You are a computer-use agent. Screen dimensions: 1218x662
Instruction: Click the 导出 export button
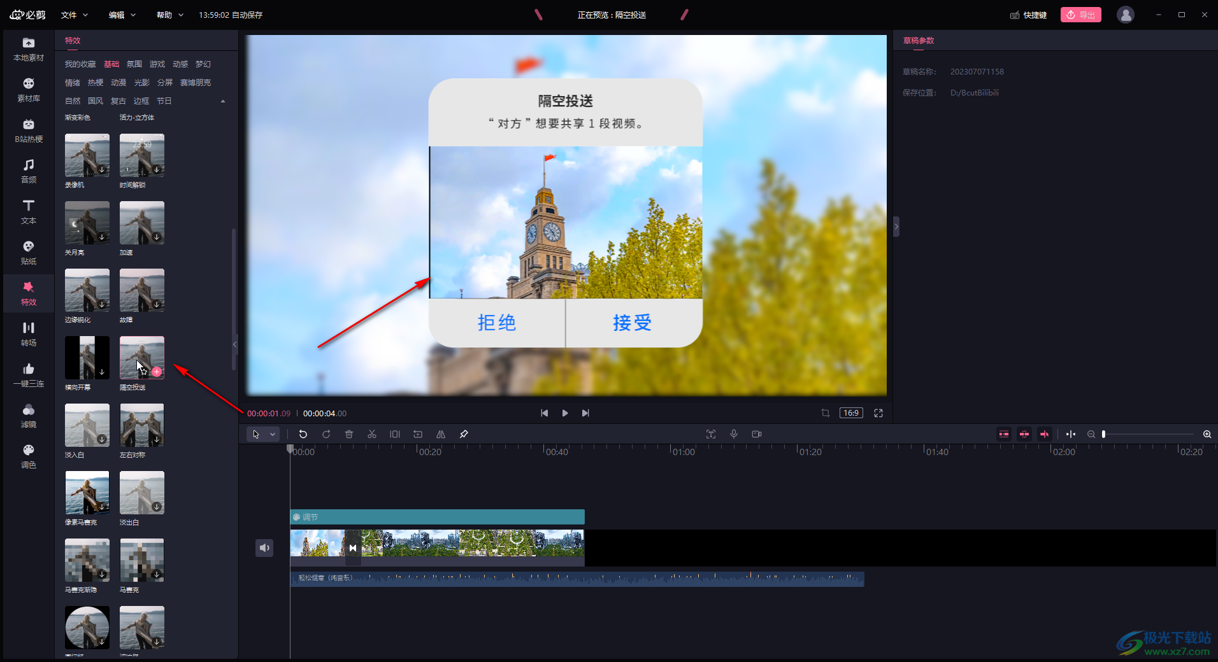pyautogui.click(x=1081, y=15)
